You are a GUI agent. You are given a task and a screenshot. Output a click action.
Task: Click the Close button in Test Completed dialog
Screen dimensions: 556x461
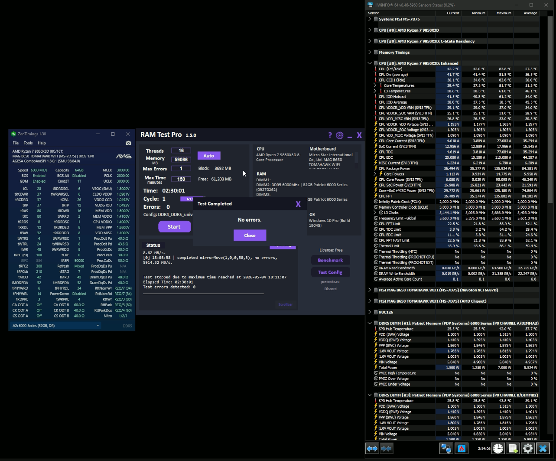(250, 235)
